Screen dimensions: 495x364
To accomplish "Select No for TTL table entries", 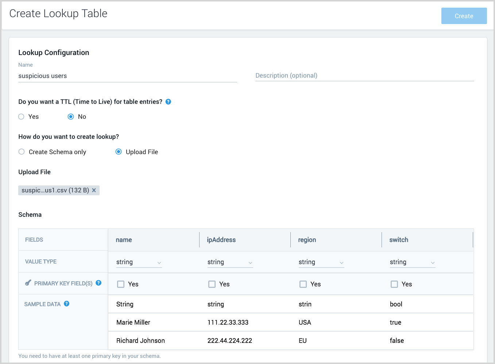I will click(71, 117).
